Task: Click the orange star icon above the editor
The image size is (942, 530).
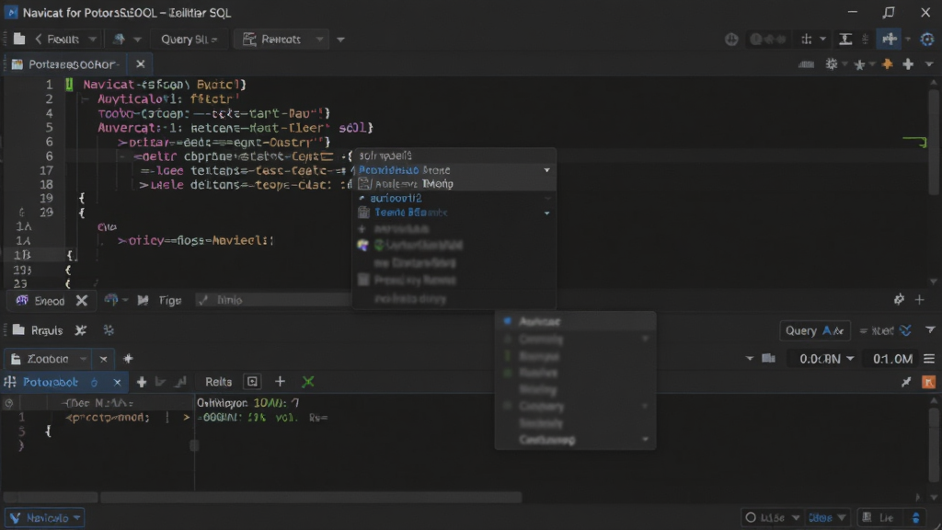Action: 888,63
